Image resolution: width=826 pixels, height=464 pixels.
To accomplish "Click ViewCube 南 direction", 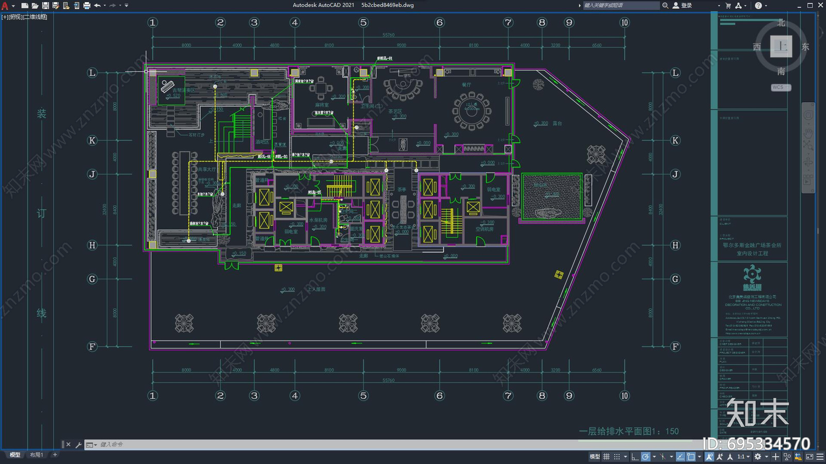I will coord(781,71).
